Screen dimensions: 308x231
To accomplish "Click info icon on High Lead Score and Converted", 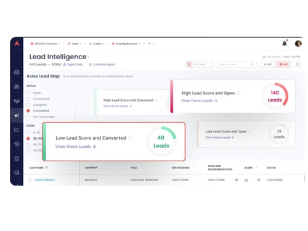I will click(x=156, y=100).
